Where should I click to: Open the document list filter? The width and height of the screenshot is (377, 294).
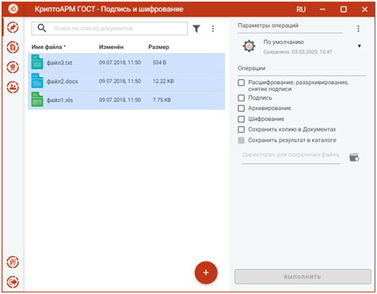tap(196, 29)
